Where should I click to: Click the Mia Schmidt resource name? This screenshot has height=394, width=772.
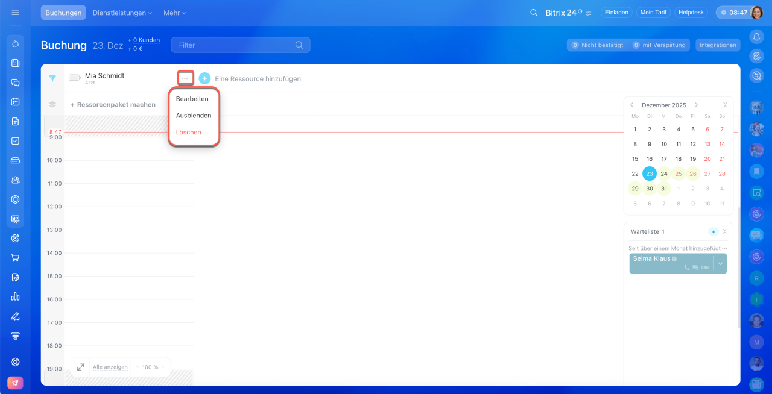click(x=104, y=76)
